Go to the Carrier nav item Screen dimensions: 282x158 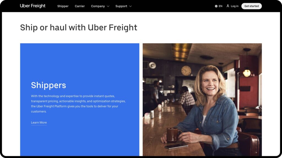point(80,6)
